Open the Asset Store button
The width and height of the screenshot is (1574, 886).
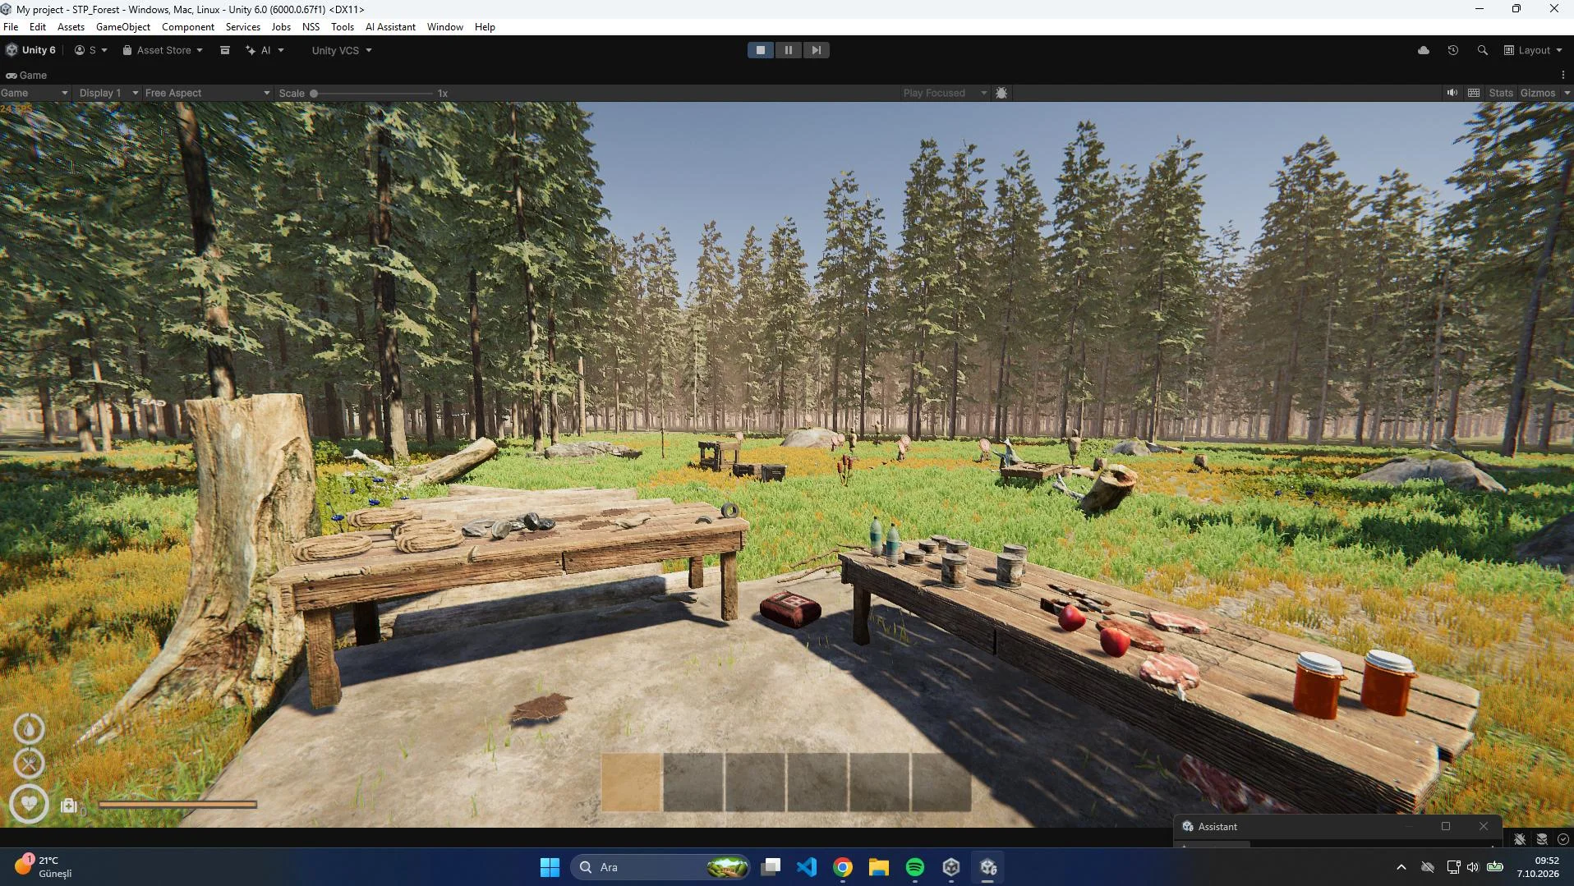click(x=163, y=50)
